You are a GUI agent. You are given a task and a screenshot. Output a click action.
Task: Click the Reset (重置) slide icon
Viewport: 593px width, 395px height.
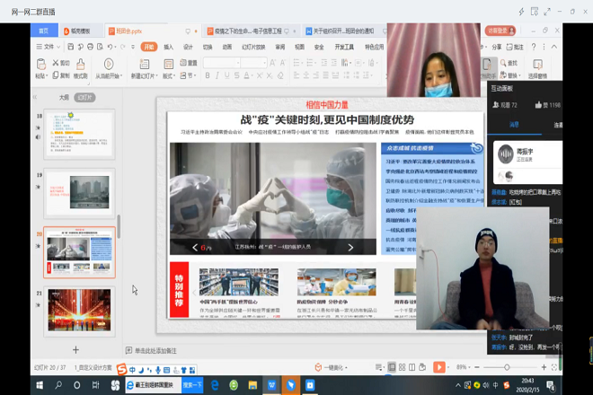point(183,62)
